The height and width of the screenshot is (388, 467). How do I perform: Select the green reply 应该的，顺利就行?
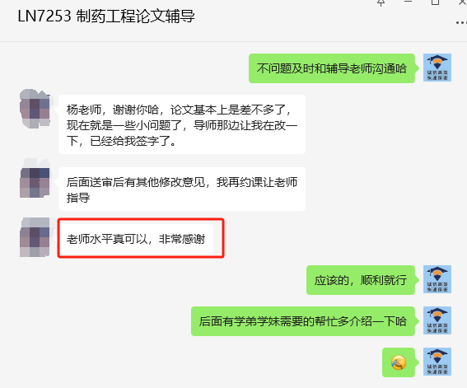(361, 280)
